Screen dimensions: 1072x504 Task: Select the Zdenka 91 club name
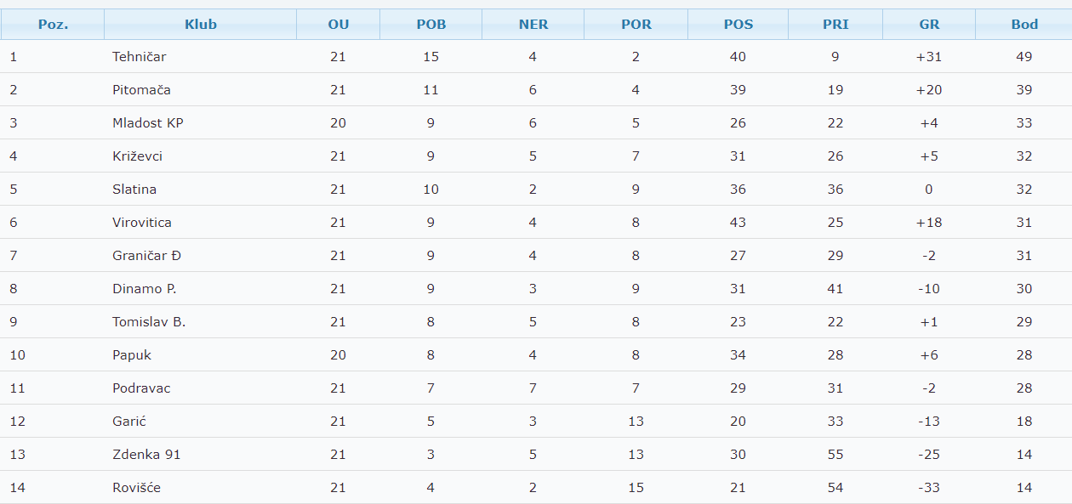146,455
